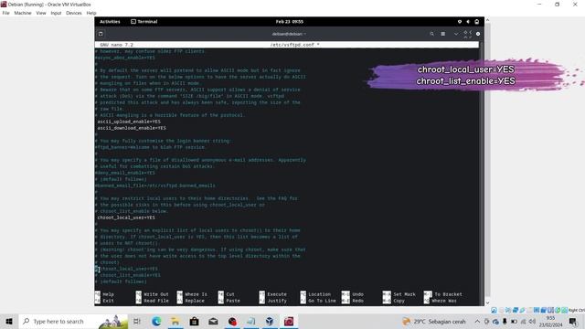Open the VirtualBox File menu

pos(6,13)
